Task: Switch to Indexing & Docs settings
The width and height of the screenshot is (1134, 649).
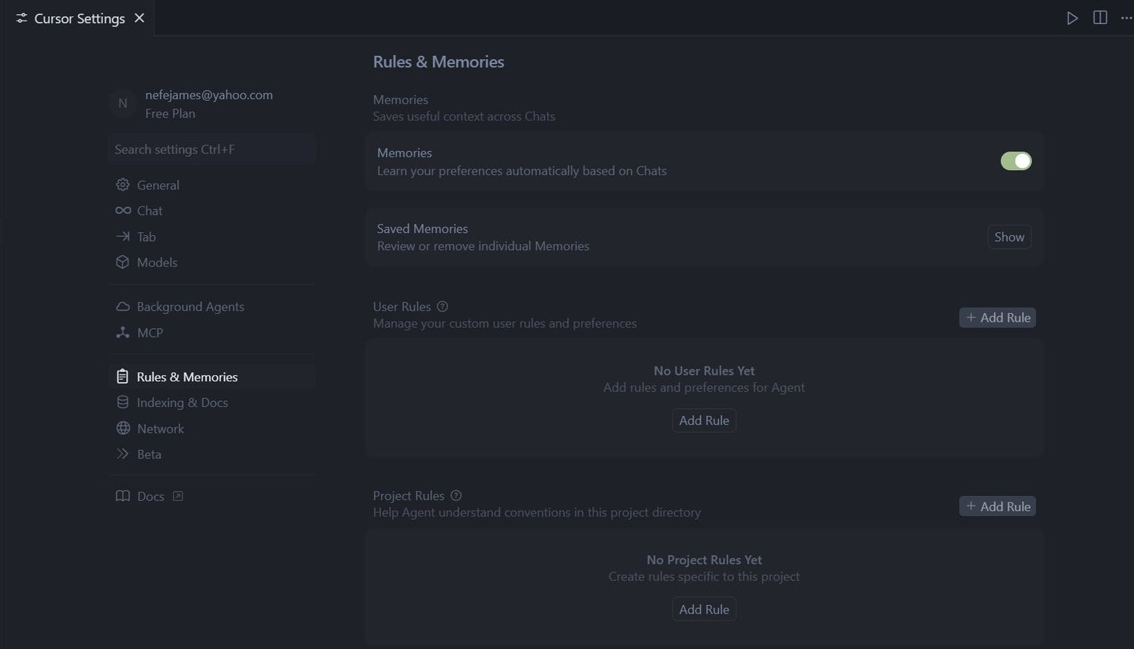Action: pos(182,403)
